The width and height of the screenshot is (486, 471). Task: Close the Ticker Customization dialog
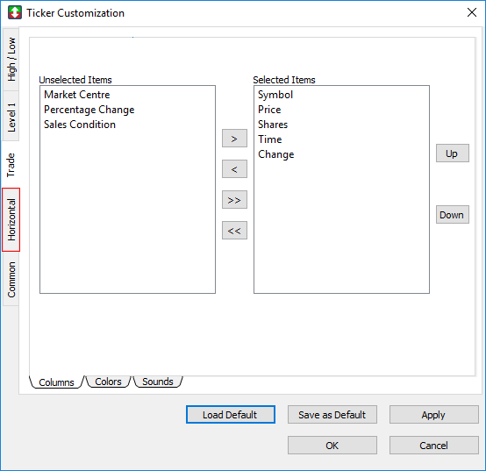[472, 12]
